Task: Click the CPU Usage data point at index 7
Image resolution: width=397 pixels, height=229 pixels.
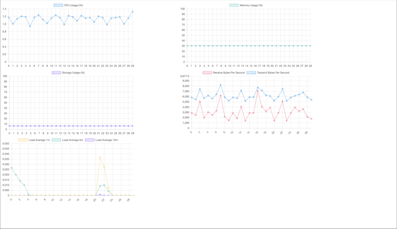Action: (x=38, y=15)
